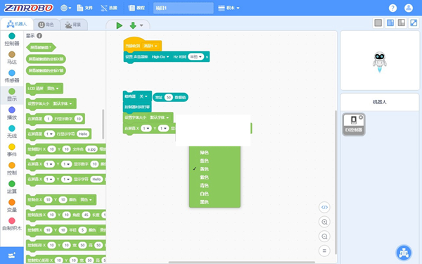Screen dimensions: 422x264
Task: Choose 黑色 in the color dropdown list
Action: (204, 202)
